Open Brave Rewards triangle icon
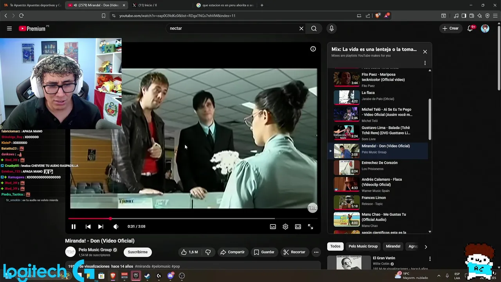 coord(387,16)
